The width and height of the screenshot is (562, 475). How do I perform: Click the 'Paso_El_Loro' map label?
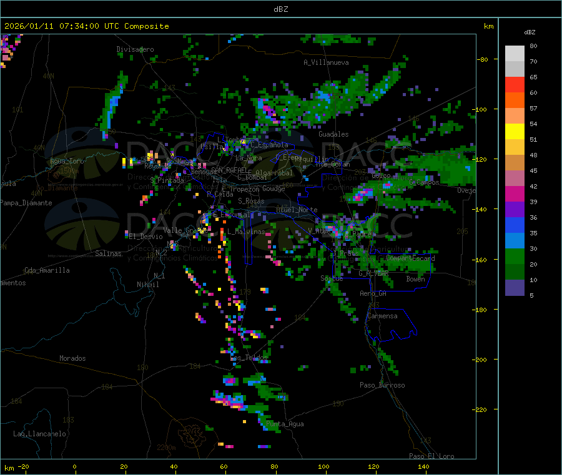(431, 456)
